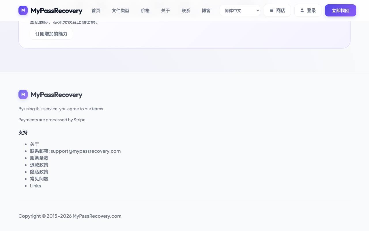Open the 退款政策 footer link
This screenshot has height=231, width=369.
(x=39, y=165)
